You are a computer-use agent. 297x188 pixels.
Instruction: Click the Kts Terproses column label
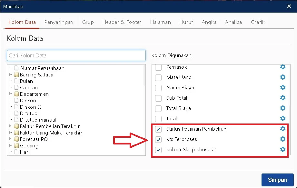click(182, 139)
